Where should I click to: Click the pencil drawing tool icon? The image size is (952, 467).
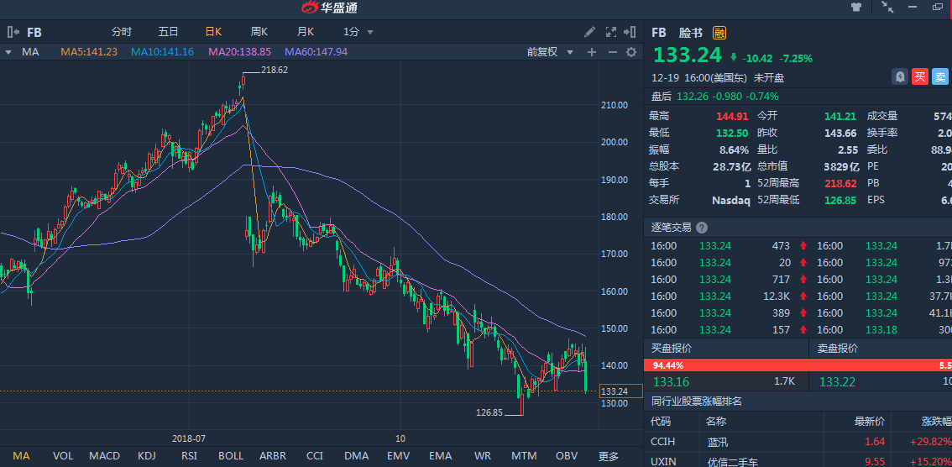point(590,32)
